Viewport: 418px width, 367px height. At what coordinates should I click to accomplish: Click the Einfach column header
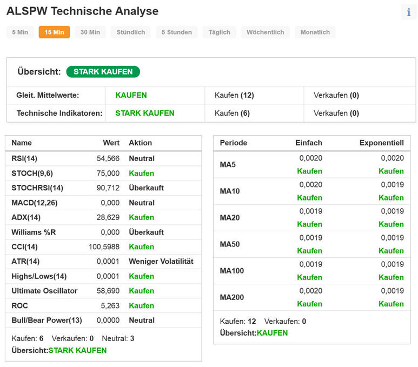click(x=309, y=143)
